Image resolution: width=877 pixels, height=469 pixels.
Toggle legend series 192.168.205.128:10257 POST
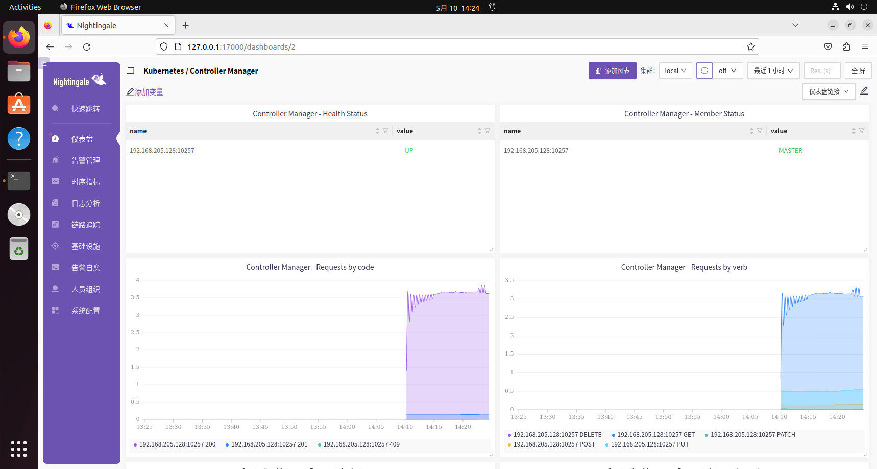pos(551,444)
